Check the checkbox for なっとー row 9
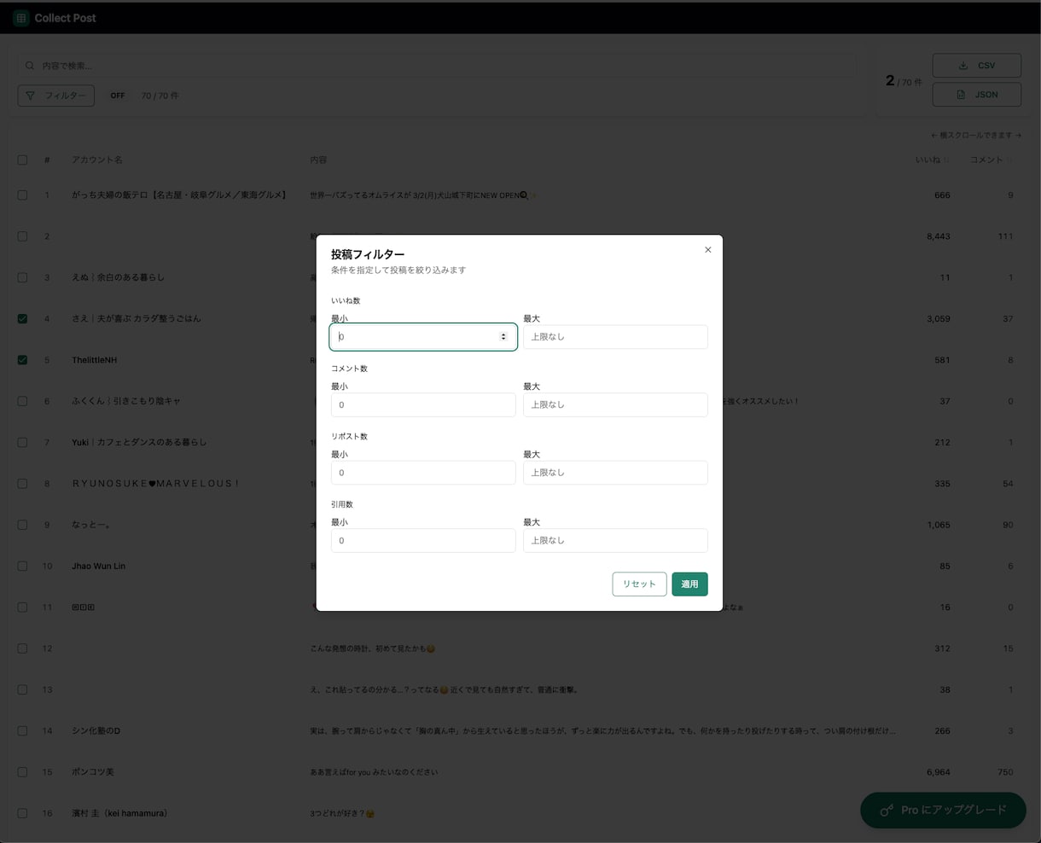The height and width of the screenshot is (843, 1041). point(22,525)
